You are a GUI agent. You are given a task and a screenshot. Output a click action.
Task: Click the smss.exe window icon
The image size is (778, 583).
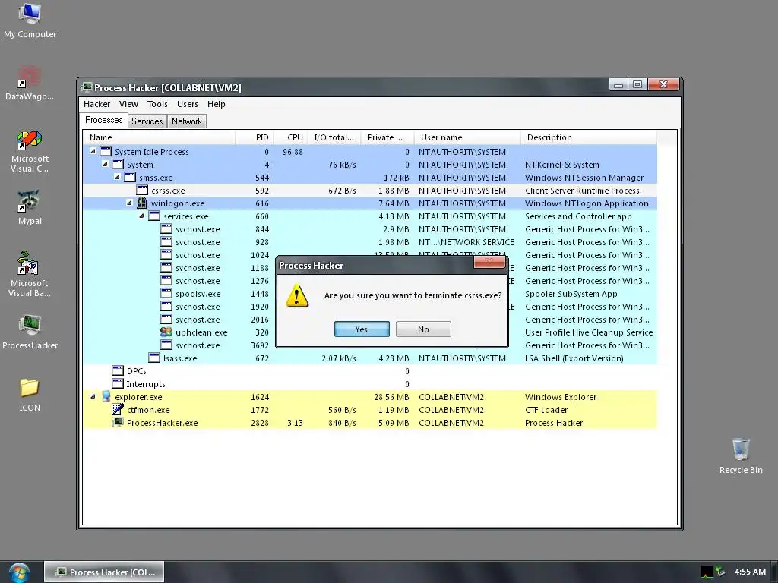[x=130, y=178]
